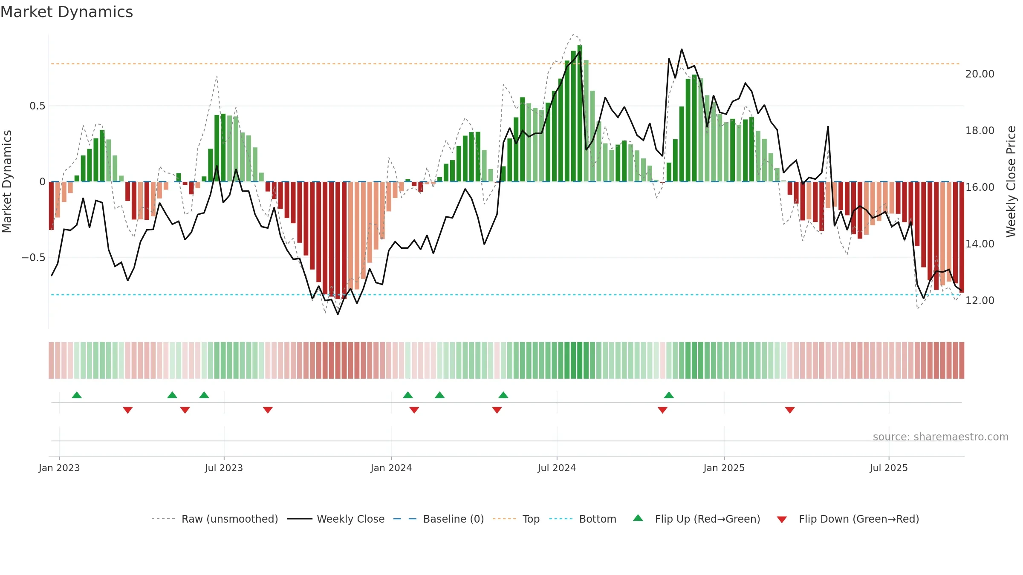1023x575 pixels.
Task: Click the Jul 2025 axis label
Action: [889, 468]
